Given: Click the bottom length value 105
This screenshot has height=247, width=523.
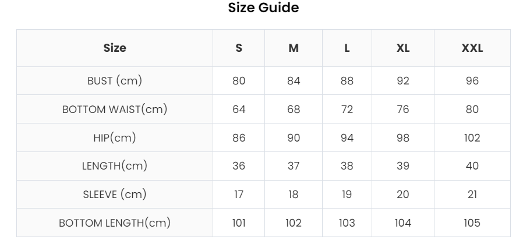Looking at the screenshot, I should click(472, 223).
